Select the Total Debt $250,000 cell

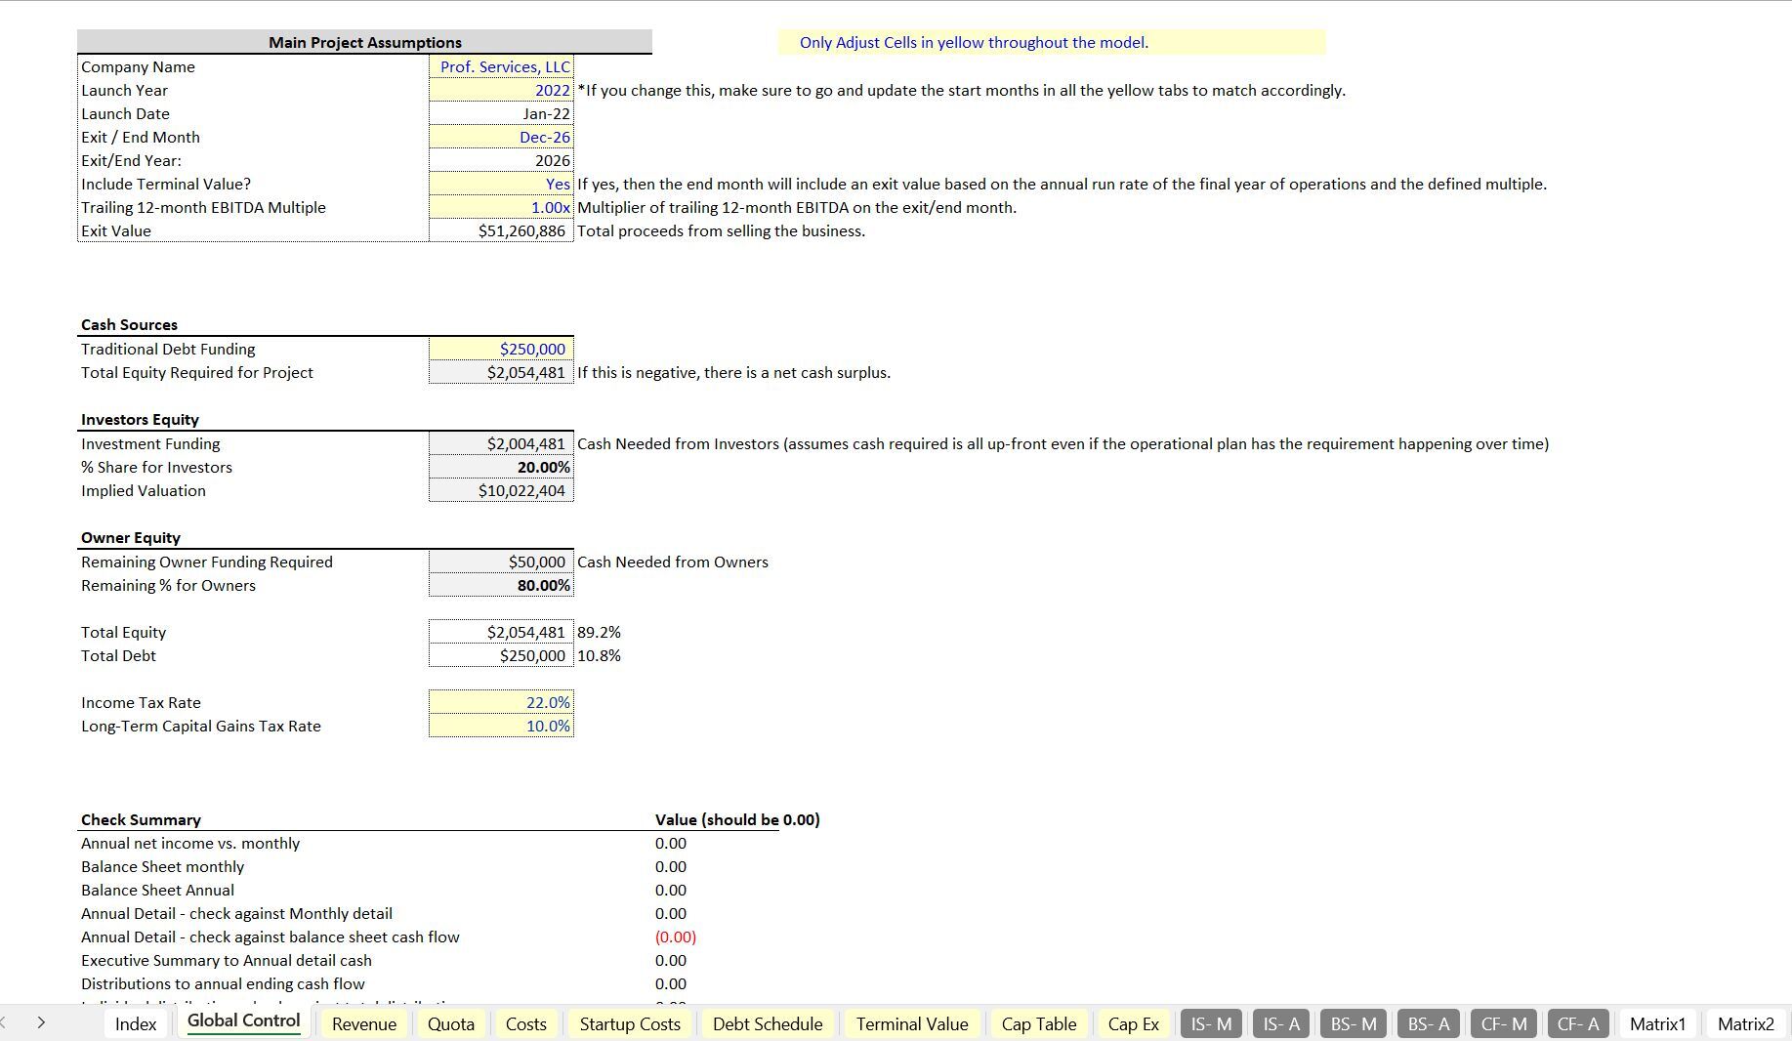[501, 655]
